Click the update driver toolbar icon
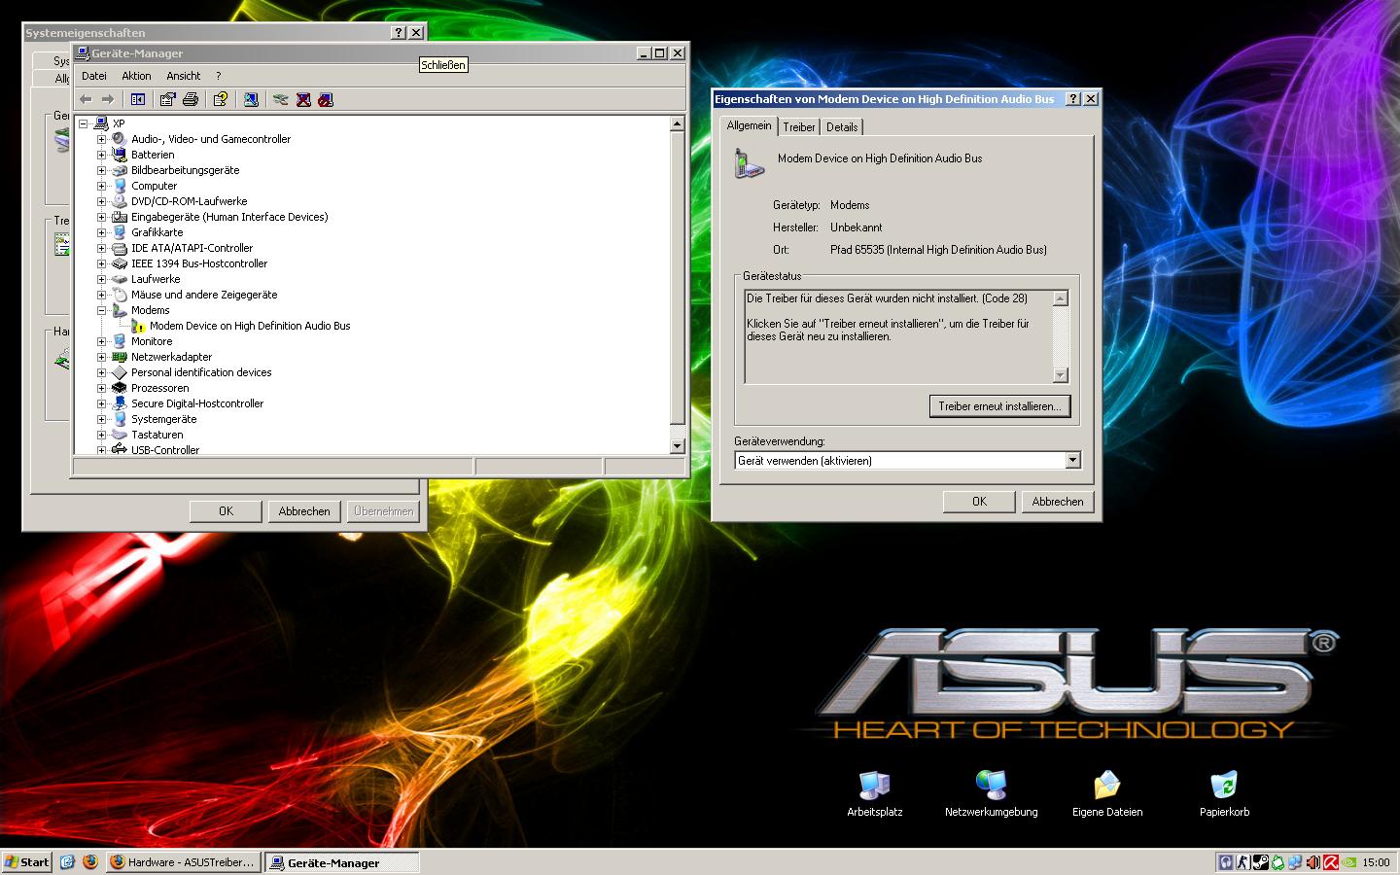The image size is (1400, 875). tap(281, 99)
